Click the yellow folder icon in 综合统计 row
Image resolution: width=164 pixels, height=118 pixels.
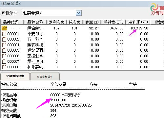(x=4, y=28)
